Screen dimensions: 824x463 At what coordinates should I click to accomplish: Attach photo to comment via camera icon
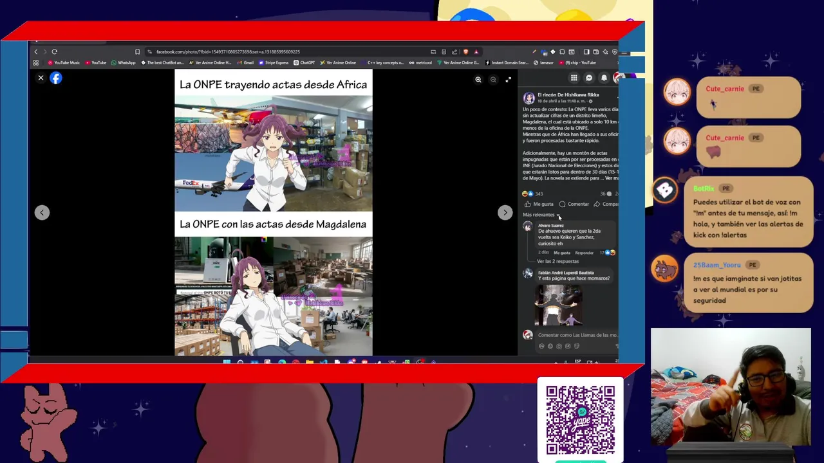559,346
